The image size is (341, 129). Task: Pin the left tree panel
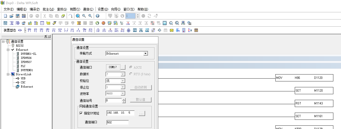(45, 36)
